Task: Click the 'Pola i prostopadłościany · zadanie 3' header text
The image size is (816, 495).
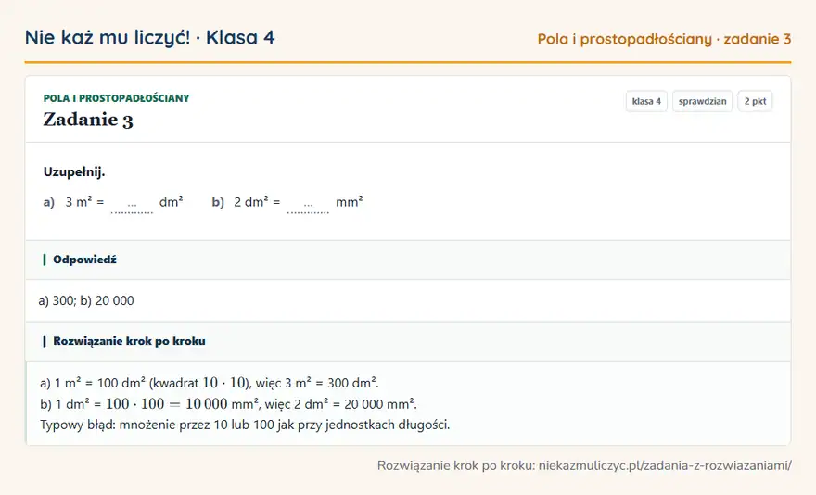Action: (664, 39)
